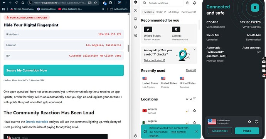The image size is (266, 139).
Task: Open the Alert sidebar icon in Surfshark
Action: pyautogui.click(x=136, y=19)
